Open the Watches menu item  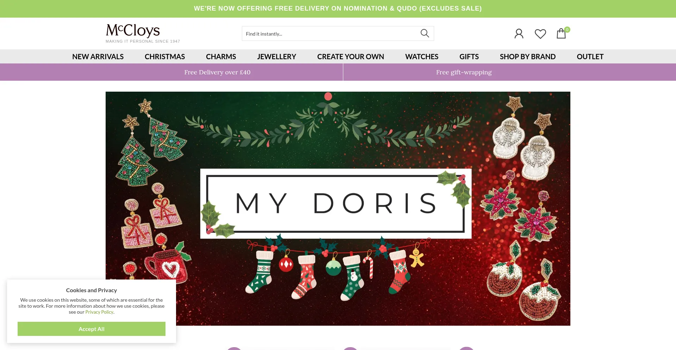422,56
